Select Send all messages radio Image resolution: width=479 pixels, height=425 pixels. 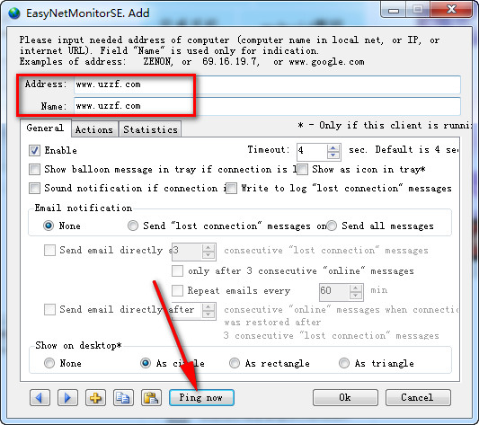pyautogui.click(x=332, y=226)
